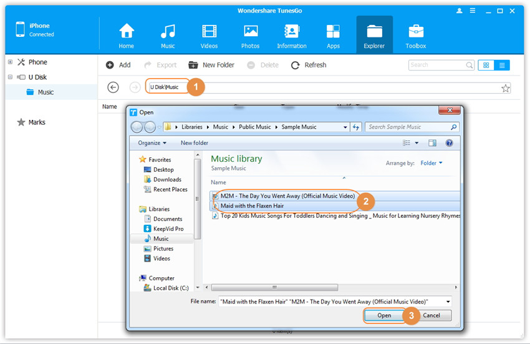Image resolution: width=530 pixels, height=344 pixels.
Task: Select Maid with the Flaxen Hair file
Action: [x=252, y=205]
